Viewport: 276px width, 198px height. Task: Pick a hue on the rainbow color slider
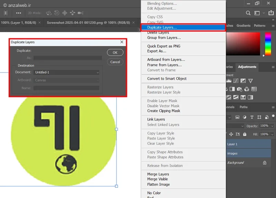(268, 44)
